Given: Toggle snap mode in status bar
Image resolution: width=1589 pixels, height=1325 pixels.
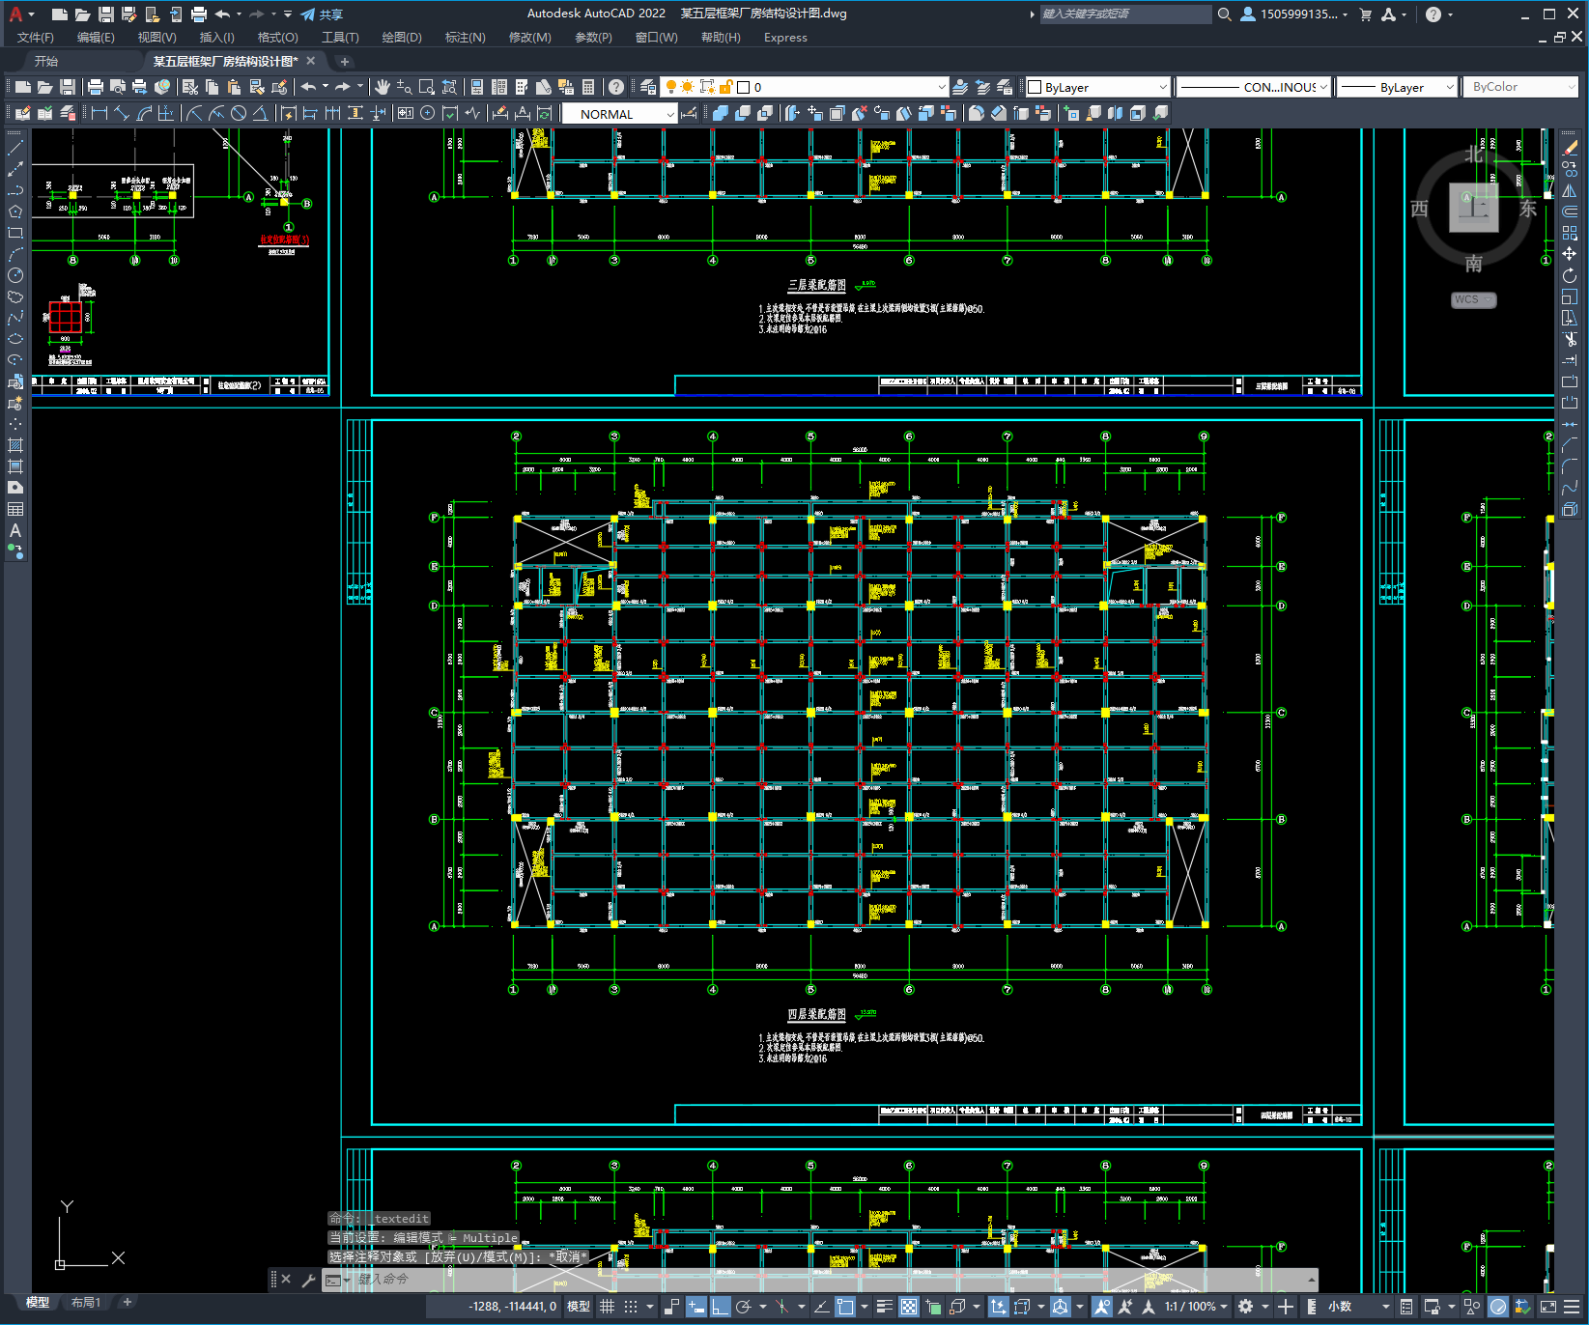Looking at the screenshot, I should click(x=631, y=1307).
